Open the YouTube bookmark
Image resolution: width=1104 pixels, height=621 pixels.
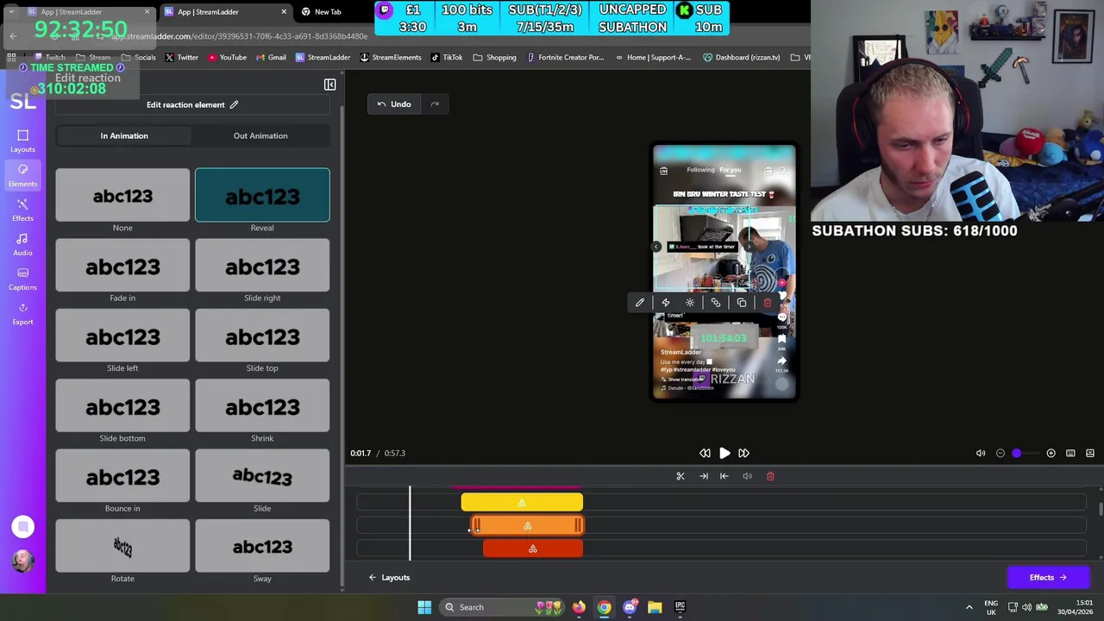tap(227, 58)
